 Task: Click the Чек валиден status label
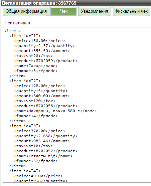pos(17,23)
